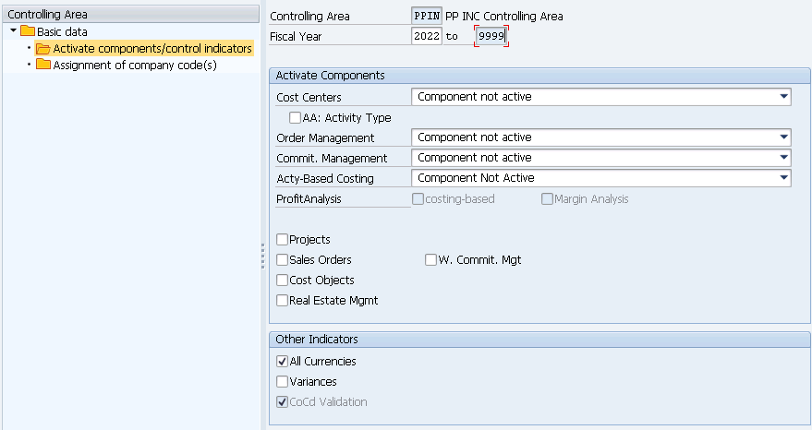The height and width of the screenshot is (430, 812).
Task: Click the ProfitAnalysis label
Action: coord(309,198)
